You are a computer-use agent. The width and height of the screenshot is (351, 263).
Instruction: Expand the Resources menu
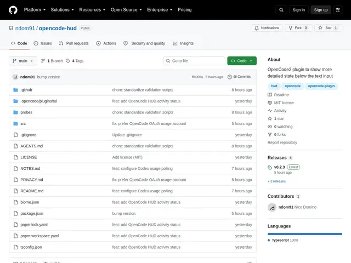pos(92,10)
